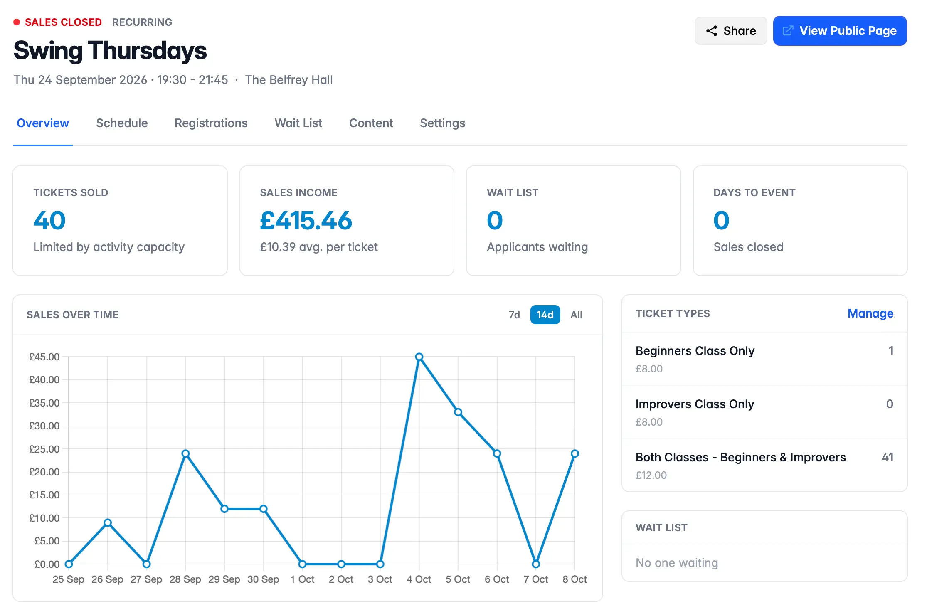Click the 5 Oct chart data point

[x=458, y=412]
